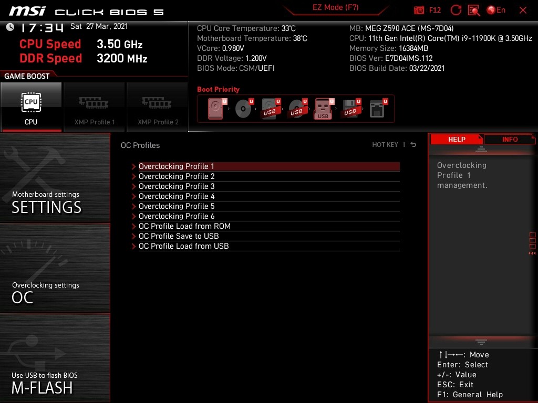The height and width of the screenshot is (403, 538).
Task: Click the arrow beside OC Profile Save to USB
Action: click(x=133, y=236)
